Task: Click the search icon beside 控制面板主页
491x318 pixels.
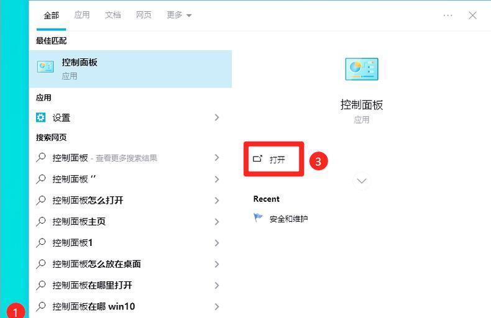Action: coord(40,222)
